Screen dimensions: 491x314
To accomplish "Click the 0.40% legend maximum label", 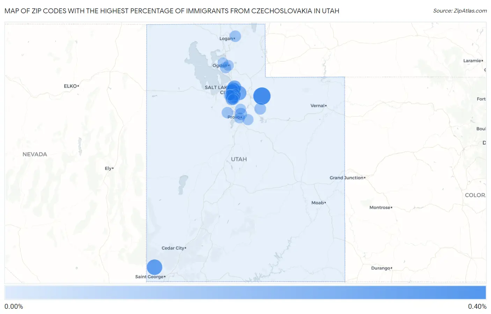I will point(477,307).
